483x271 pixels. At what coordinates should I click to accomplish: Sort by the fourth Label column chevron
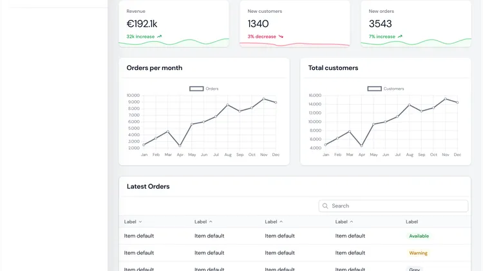[352, 222]
